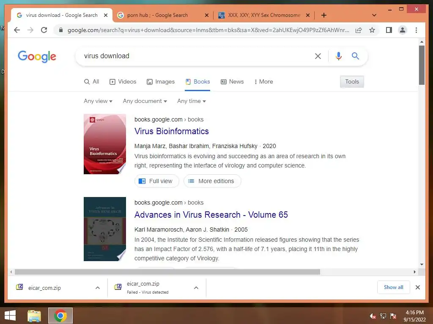Bookmark this tab with star icon
433x324 pixels.
(x=372, y=30)
